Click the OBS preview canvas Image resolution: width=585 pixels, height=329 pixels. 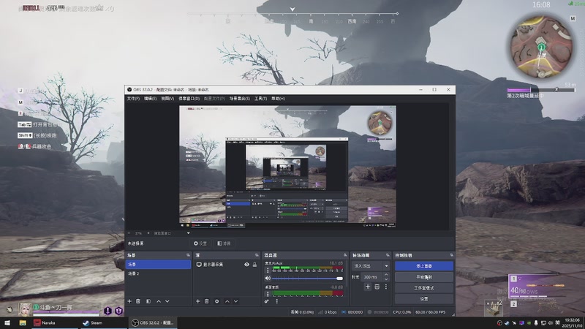[287, 167]
